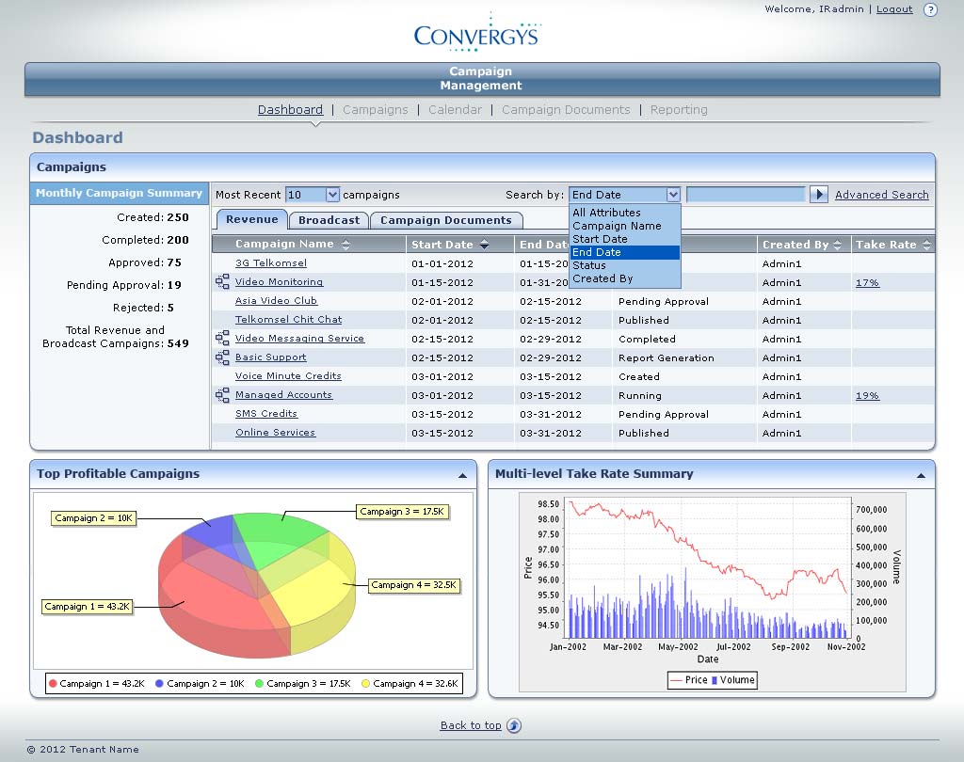Open the Advanced Search link

click(881, 195)
